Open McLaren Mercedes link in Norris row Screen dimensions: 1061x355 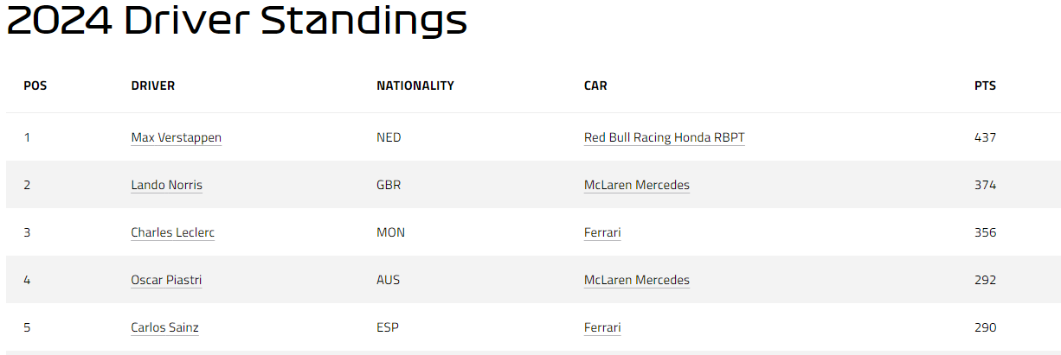click(637, 185)
